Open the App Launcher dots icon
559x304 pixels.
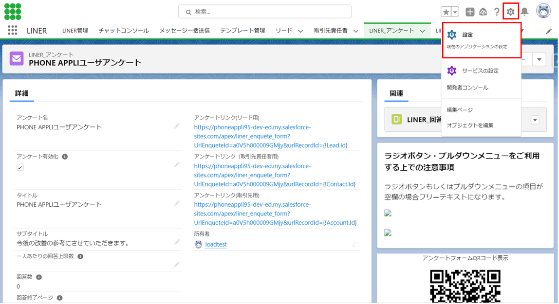(13, 31)
